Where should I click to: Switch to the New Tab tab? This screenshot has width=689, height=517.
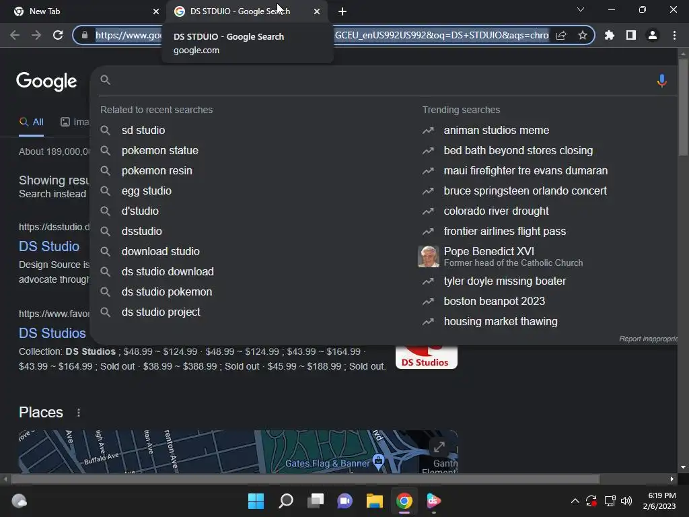83,11
